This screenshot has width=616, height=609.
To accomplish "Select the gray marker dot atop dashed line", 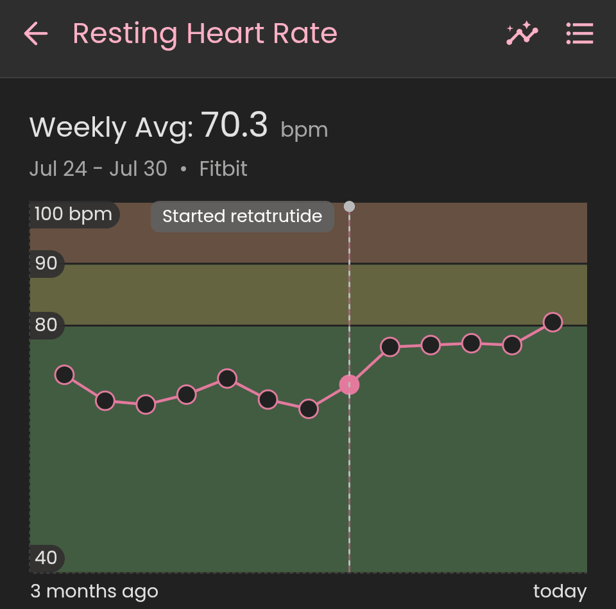I will (x=349, y=207).
